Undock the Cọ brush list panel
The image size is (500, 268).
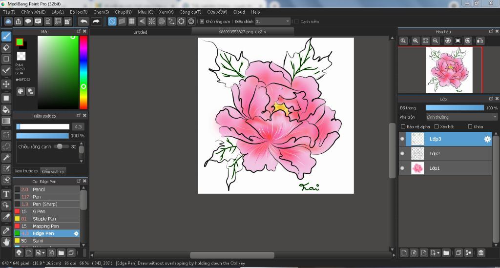click(79, 181)
